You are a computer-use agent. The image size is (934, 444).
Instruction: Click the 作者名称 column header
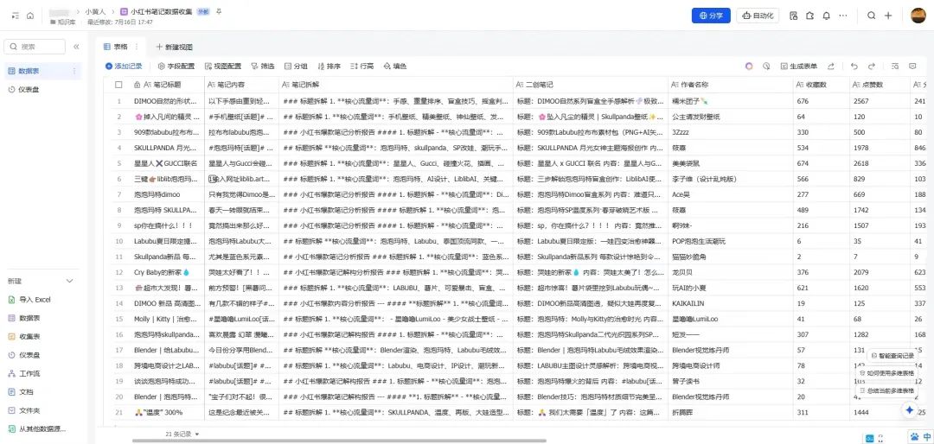pos(730,85)
